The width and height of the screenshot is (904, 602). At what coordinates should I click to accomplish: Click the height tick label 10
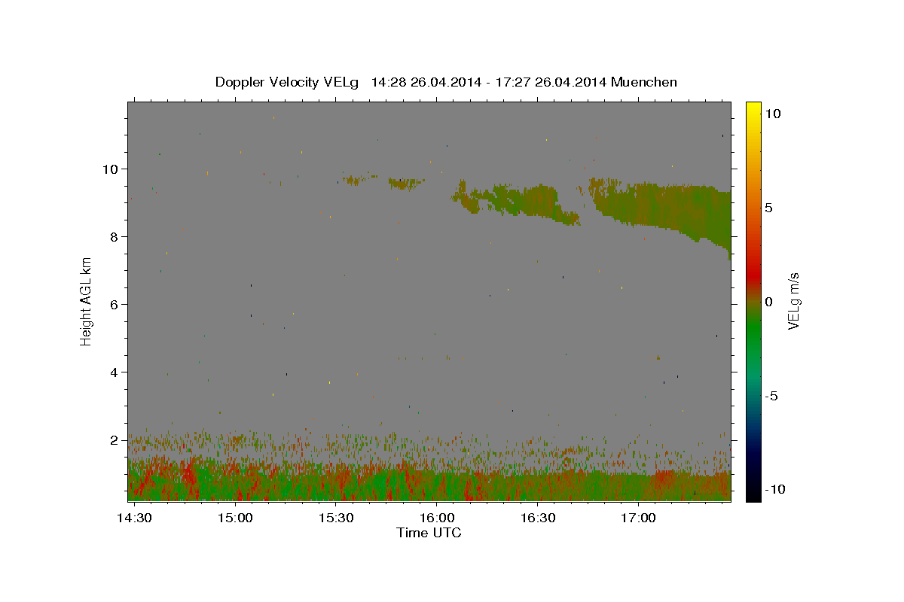(111, 169)
